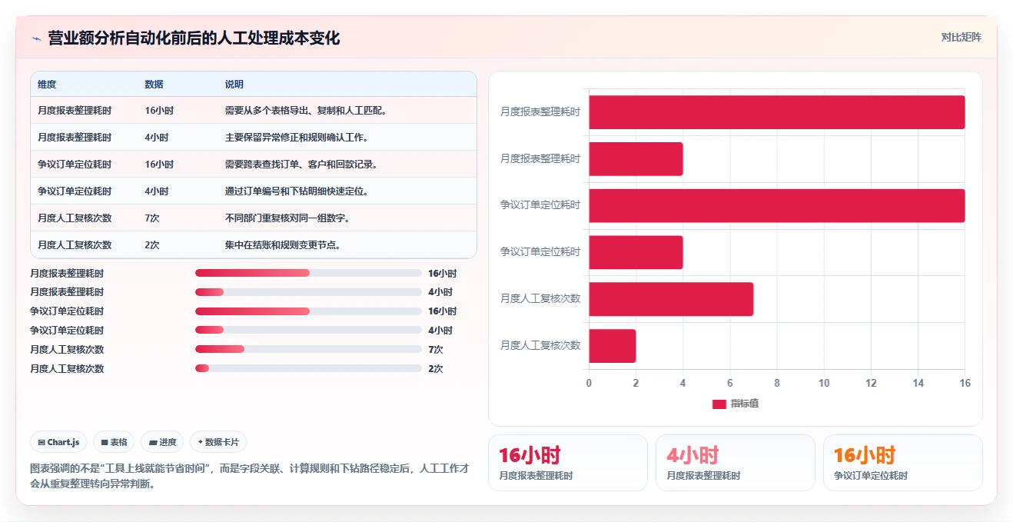Click the 7次 cell in the table
This screenshot has width=1013, height=522.
(x=152, y=218)
